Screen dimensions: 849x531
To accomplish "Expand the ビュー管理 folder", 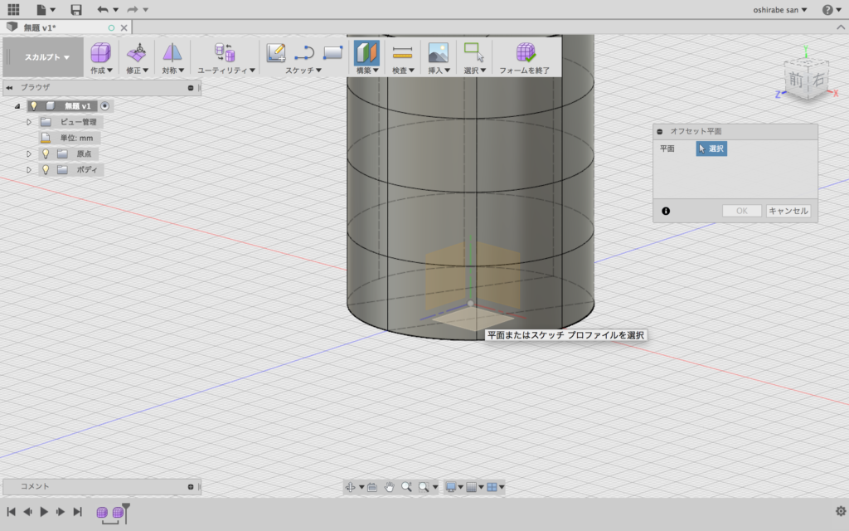I will [x=29, y=122].
